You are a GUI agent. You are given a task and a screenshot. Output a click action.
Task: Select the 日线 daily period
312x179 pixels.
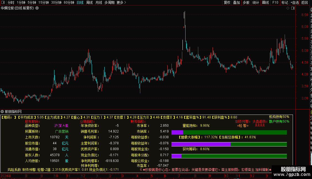pos(80,2)
